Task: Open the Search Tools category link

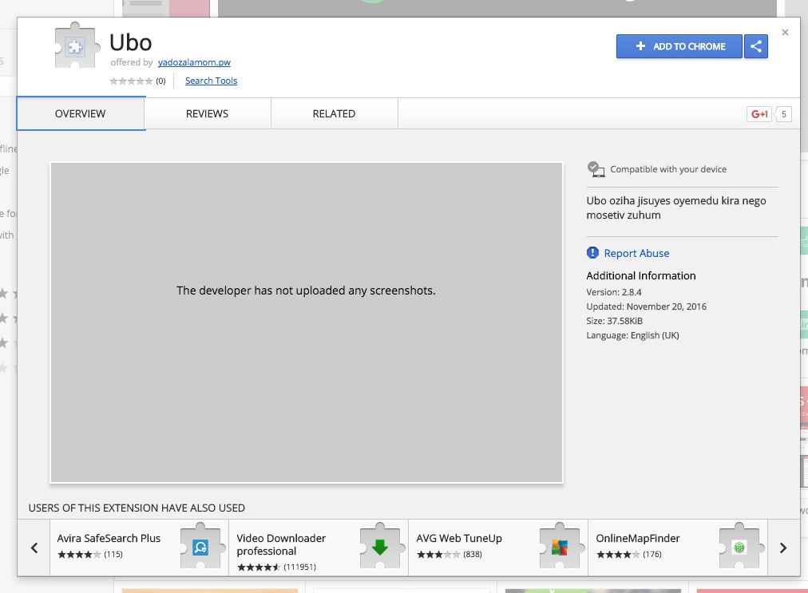Action: (x=212, y=81)
